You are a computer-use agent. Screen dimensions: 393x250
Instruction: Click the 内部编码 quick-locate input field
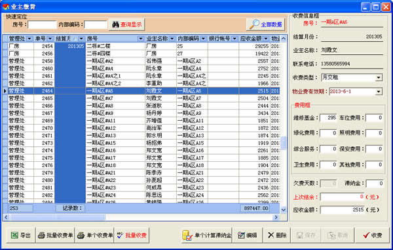point(96,25)
